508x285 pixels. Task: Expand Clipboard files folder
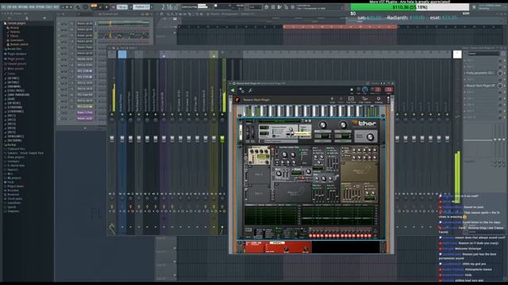pyautogui.click(x=16, y=149)
